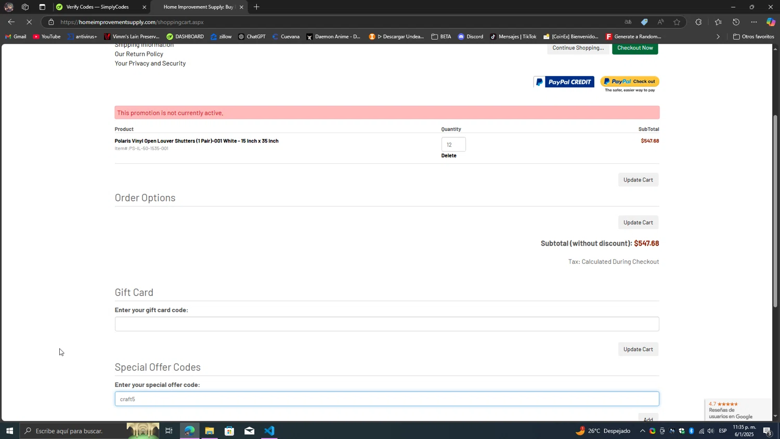Open the shopping price tag icon
The image size is (780, 439).
click(644, 22)
